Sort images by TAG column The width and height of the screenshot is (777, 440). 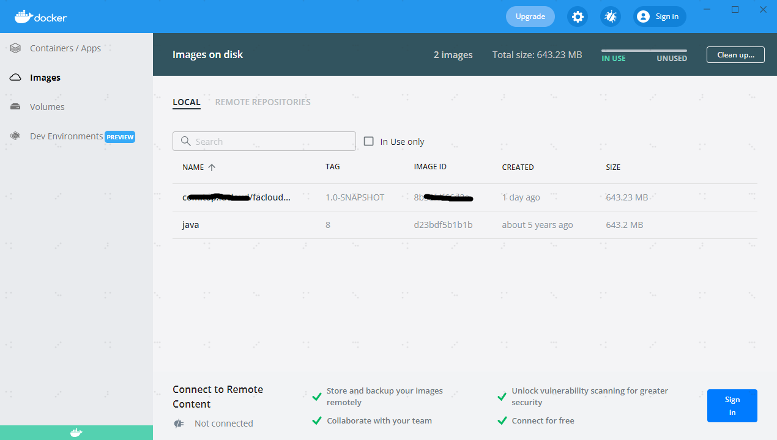333,167
